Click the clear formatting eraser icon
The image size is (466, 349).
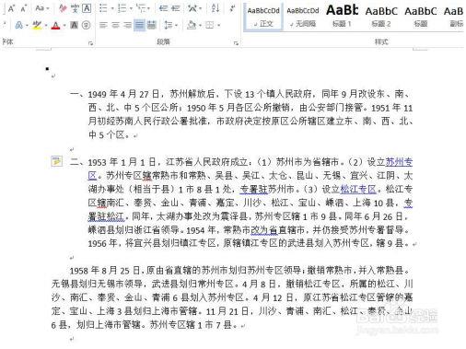pos(63,8)
